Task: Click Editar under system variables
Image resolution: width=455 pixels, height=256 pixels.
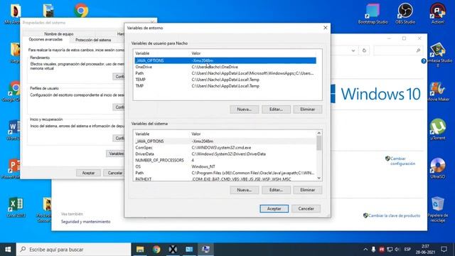Action: coord(276,190)
